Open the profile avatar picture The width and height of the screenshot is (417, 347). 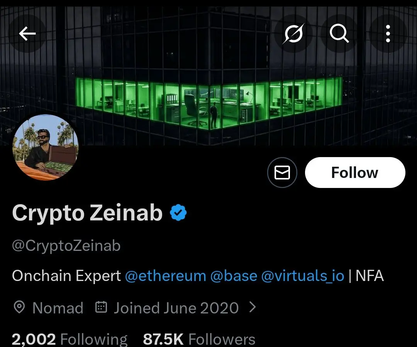46,147
